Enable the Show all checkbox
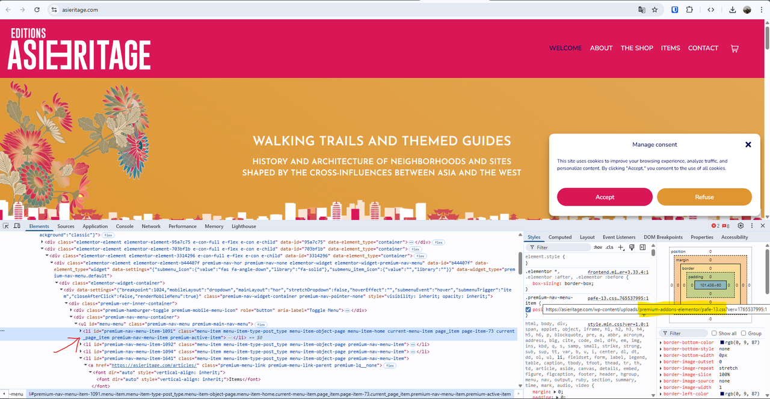 [714, 333]
